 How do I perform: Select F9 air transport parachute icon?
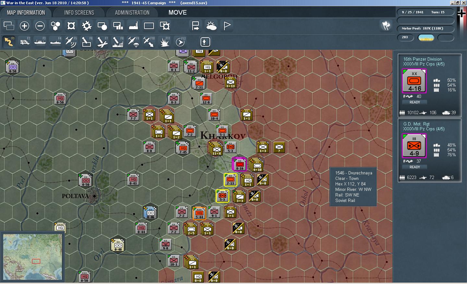[133, 42]
